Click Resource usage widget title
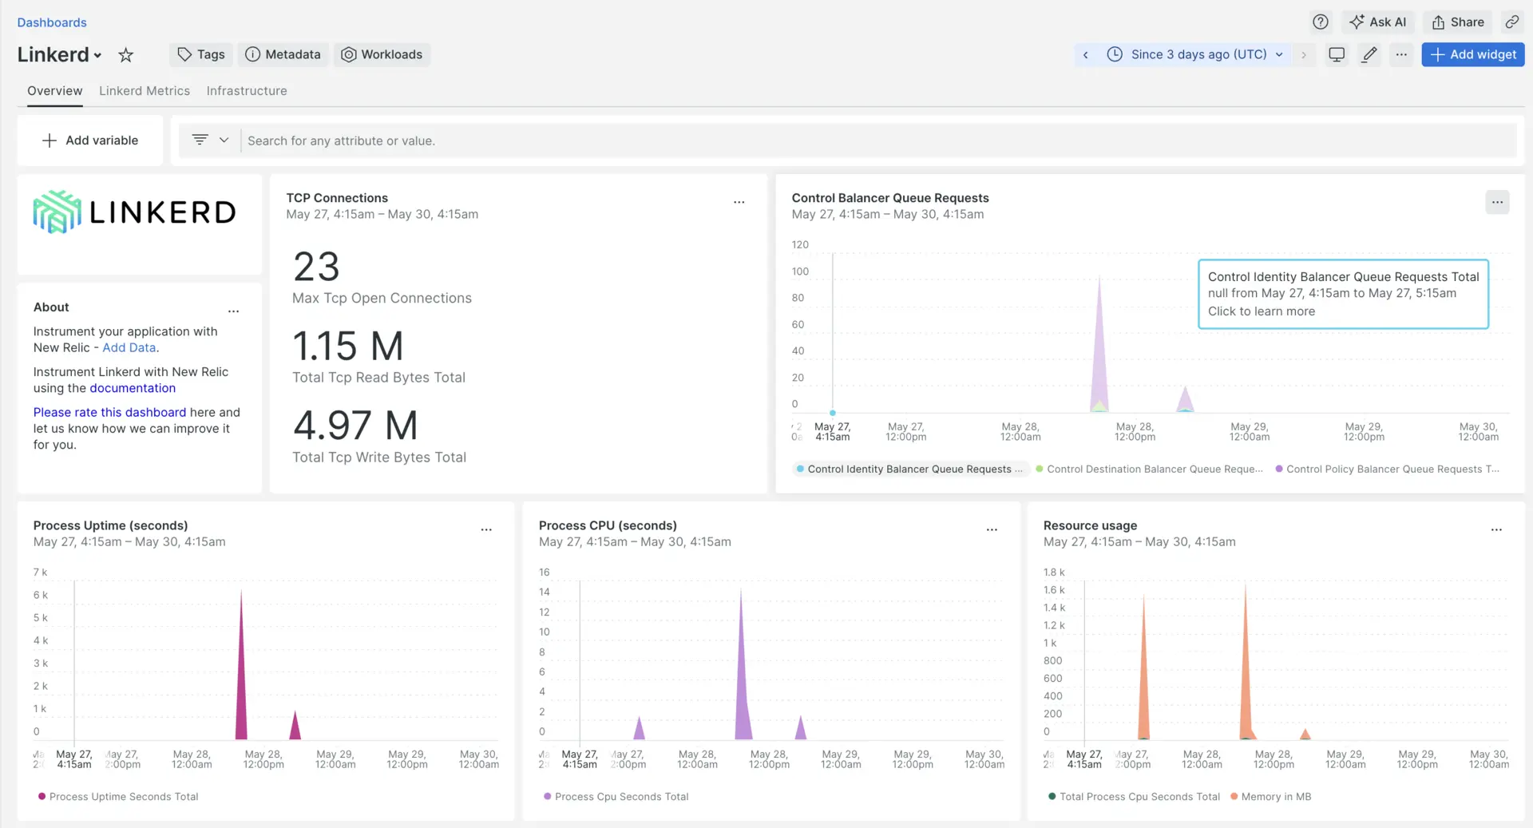Image resolution: width=1533 pixels, height=828 pixels. tap(1090, 525)
